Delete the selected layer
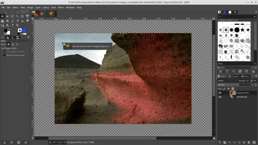 254,142
